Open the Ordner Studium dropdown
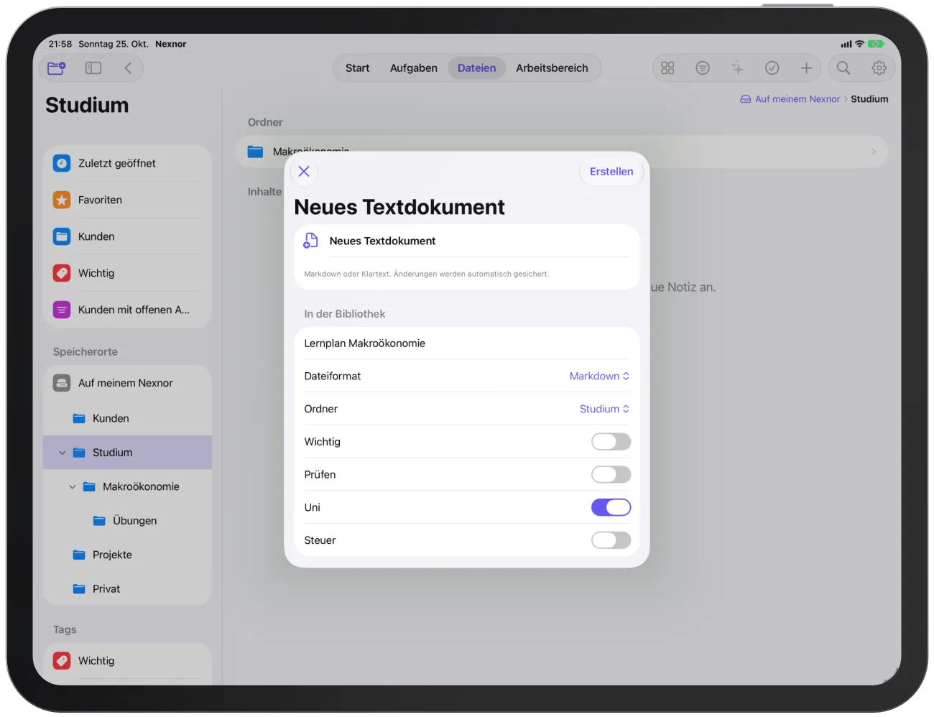Viewport: 934px width, 717px height. 604,409
